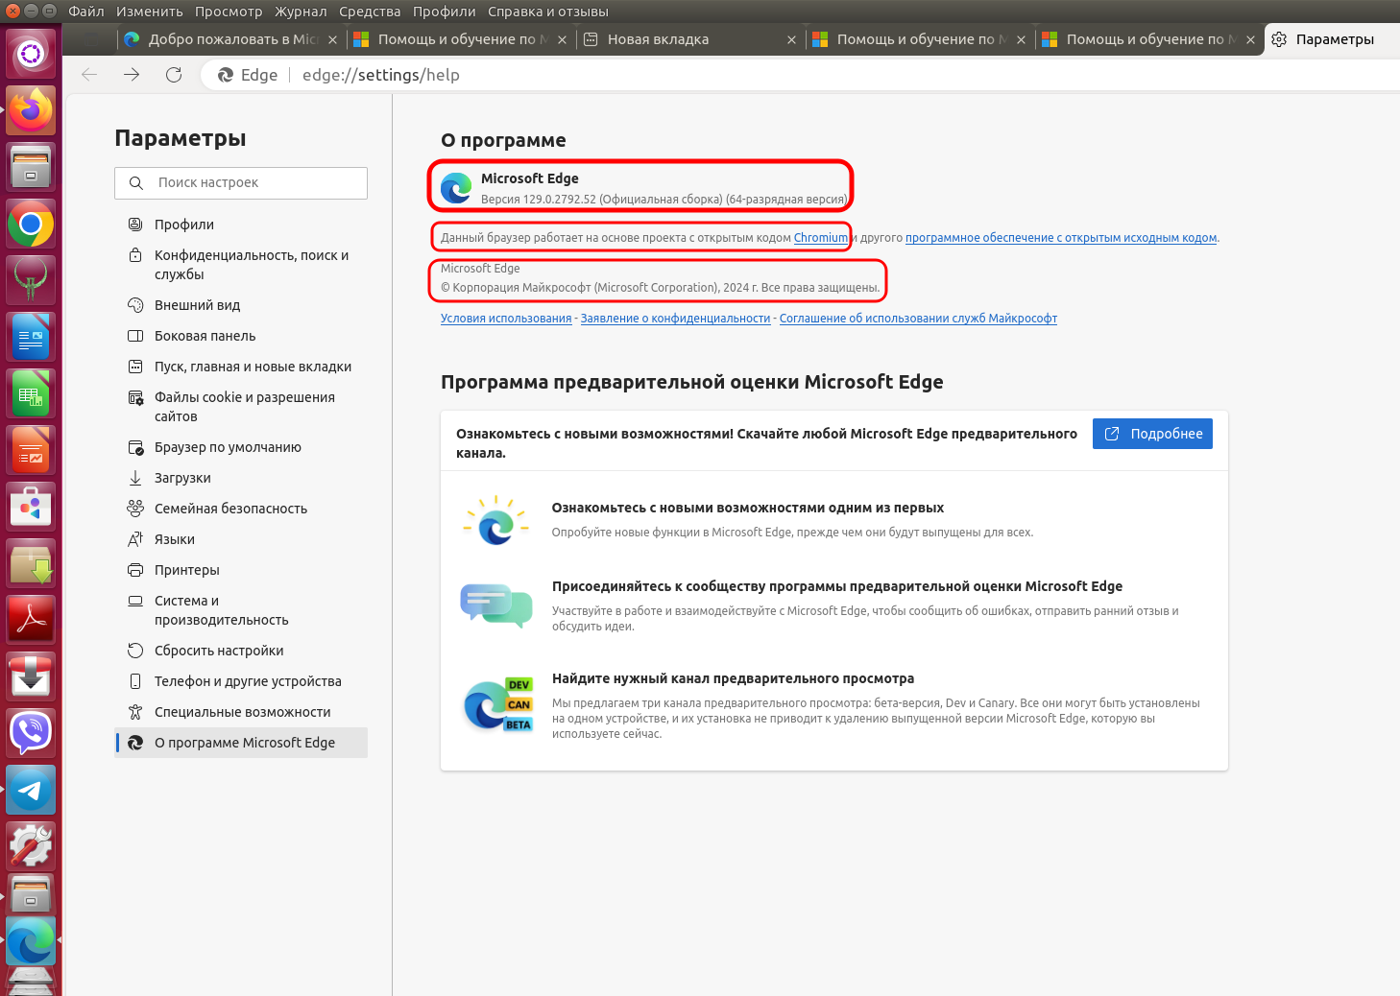Click the Сбросить настройки reset icon
This screenshot has width=1400, height=996.
pos(135,651)
